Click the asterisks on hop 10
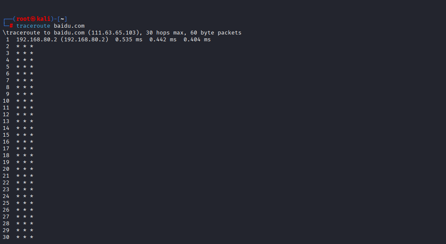Image resolution: width=446 pixels, height=244 pixels. tap(25, 101)
